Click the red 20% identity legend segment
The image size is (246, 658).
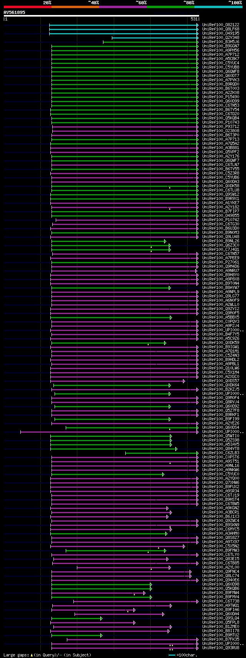tap(28, 7)
